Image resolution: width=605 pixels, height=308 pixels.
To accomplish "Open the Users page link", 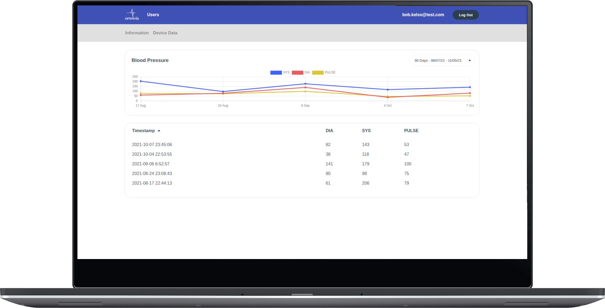I will [153, 15].
